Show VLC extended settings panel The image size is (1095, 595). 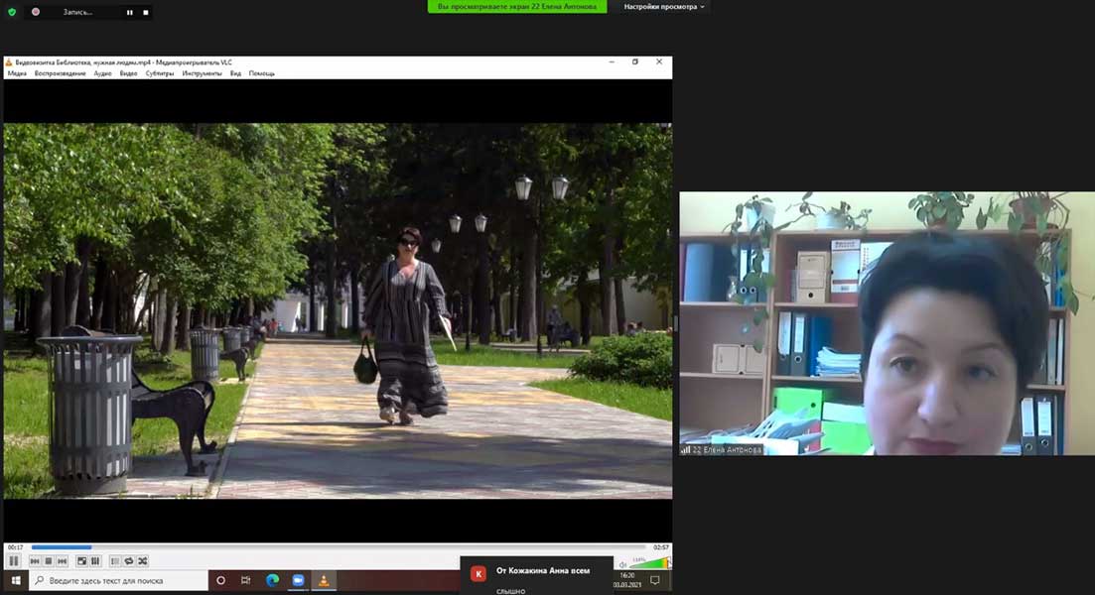95,561
